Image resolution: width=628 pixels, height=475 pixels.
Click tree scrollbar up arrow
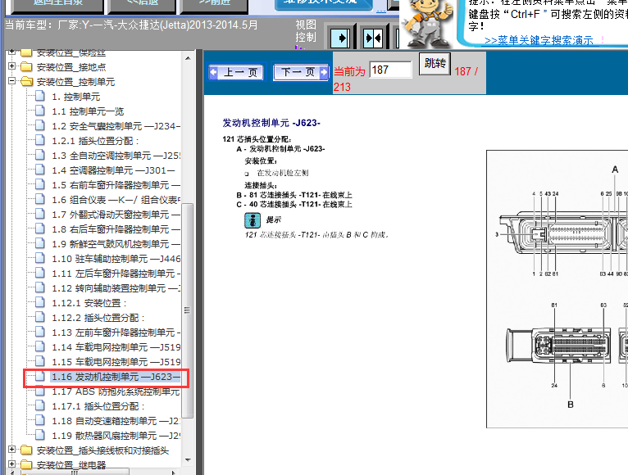188,58
